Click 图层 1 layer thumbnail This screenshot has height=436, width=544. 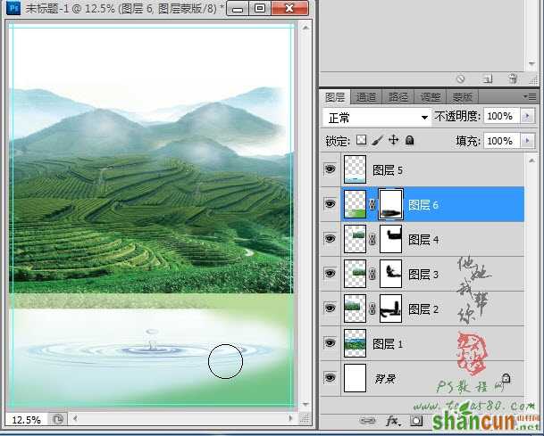(355, 343)
